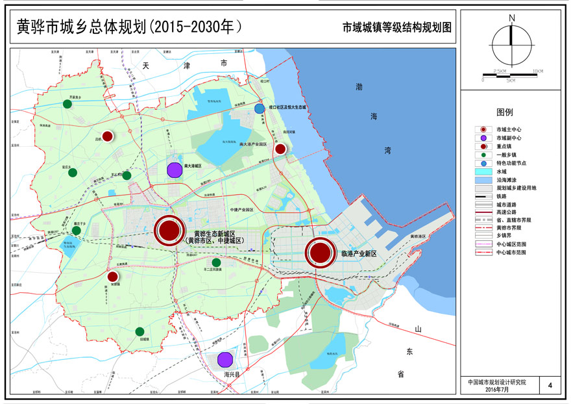Click the subtitle 市域城镇等级结构规划图
Image resolution: width=571 pixels, height=404 pixels.
tap(397, 28)
